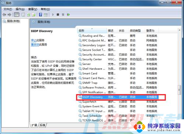Click the Pause service icon

click(x=63, y=15)
